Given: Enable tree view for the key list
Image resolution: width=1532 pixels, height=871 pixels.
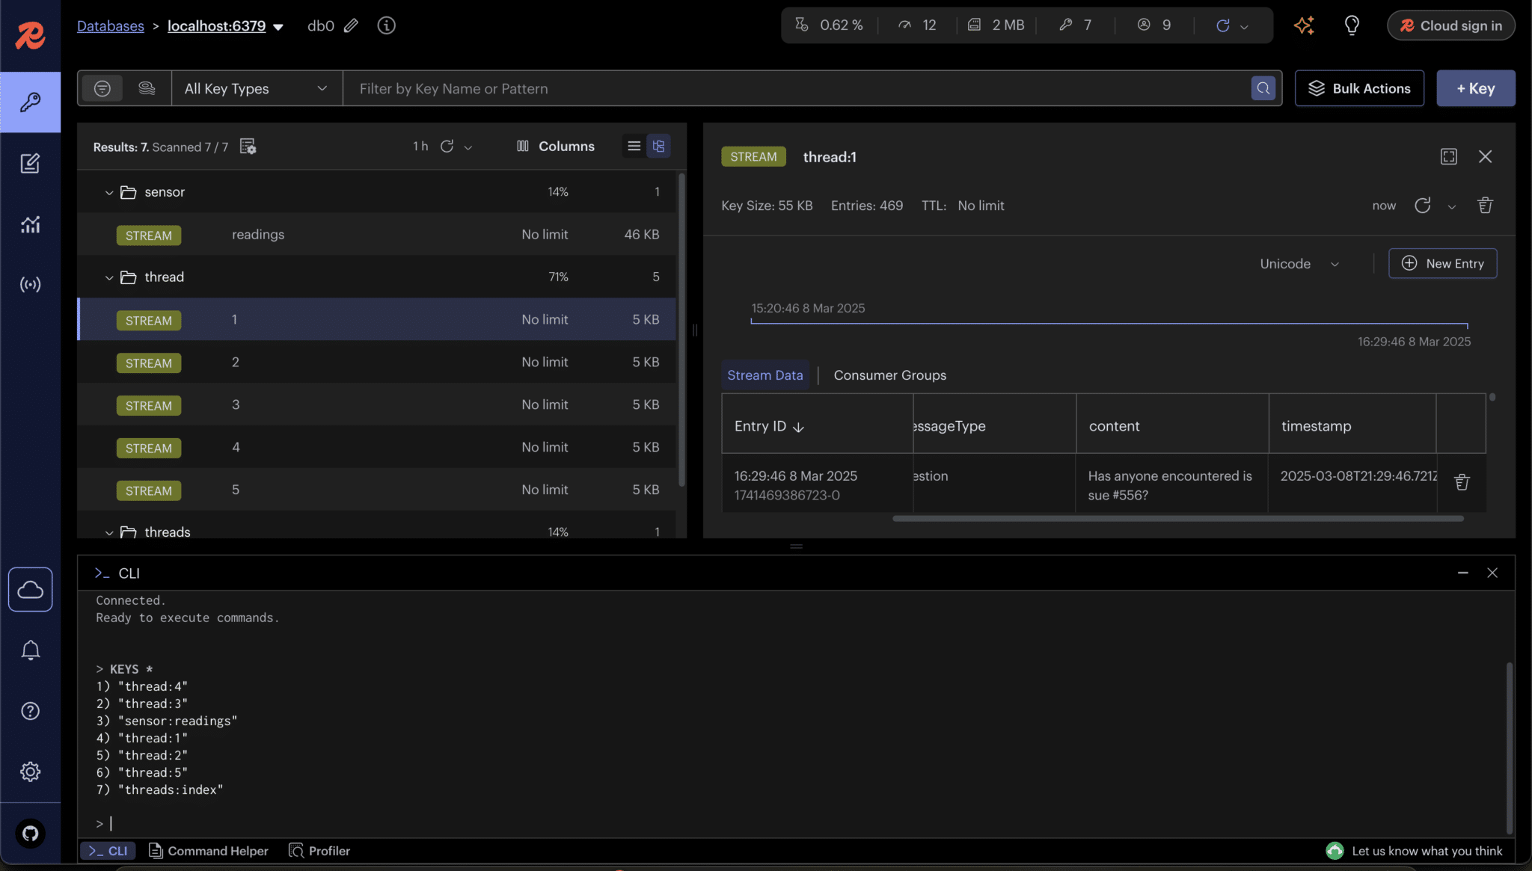Looking at the screenshot, I should pos(658,146).
